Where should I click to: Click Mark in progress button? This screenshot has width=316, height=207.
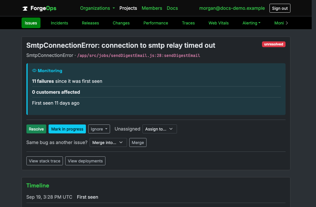[67, 129]
